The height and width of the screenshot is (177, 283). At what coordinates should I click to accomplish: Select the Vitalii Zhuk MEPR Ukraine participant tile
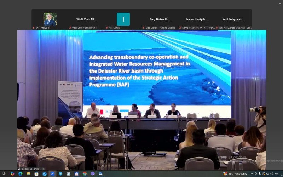86,19
